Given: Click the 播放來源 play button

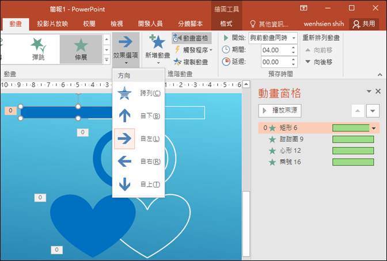Looking at the screenshot, I should 280,110.
